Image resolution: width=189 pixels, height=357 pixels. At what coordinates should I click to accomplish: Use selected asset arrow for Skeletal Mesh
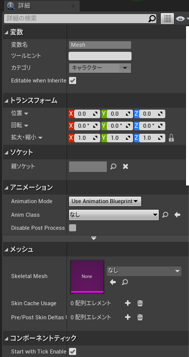(113, 282)
